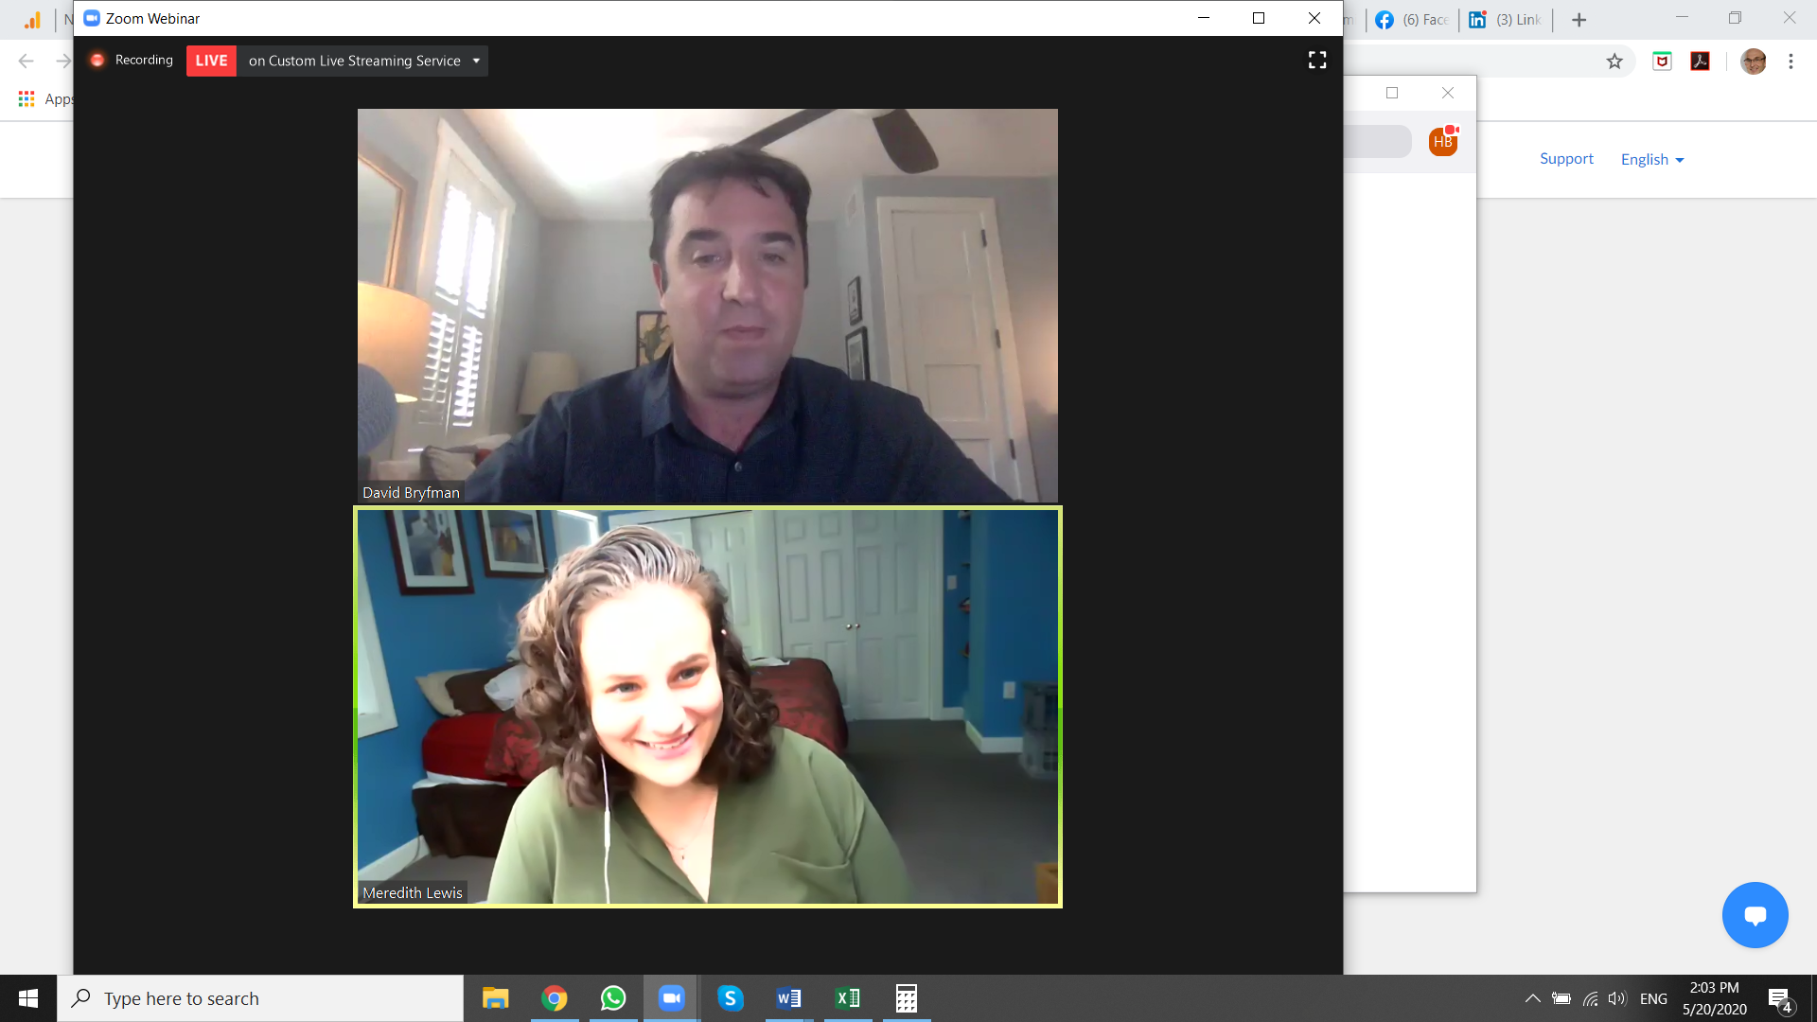Select Meredith Lewis's video tile
The width and height of the screenshot is (1817, 1022).
[x=707, y=707]
